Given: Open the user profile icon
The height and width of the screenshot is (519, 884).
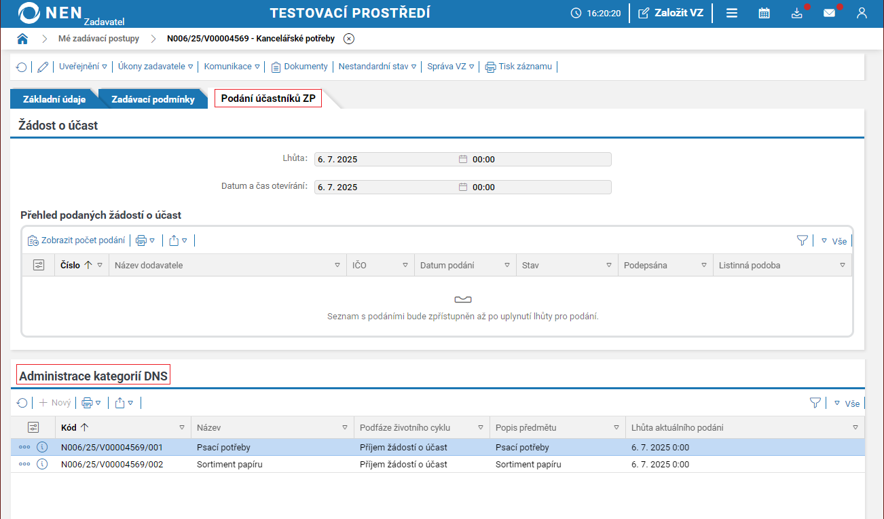Looking at the screenshot, I should pyautogui.click(x=862, y=13).
